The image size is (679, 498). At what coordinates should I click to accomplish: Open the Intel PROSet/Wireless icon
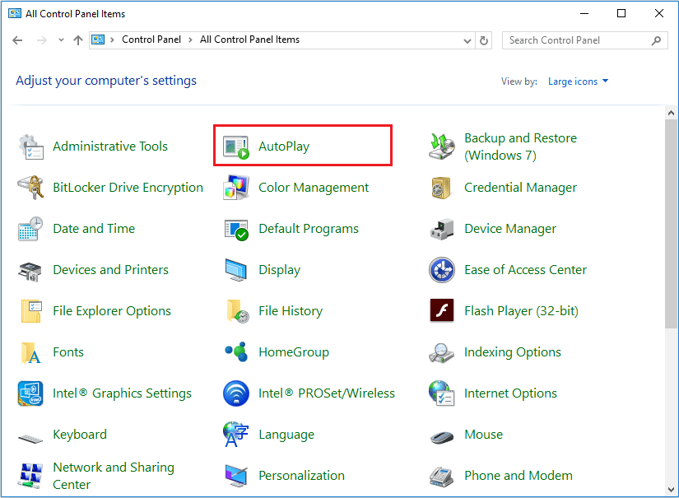236,393
